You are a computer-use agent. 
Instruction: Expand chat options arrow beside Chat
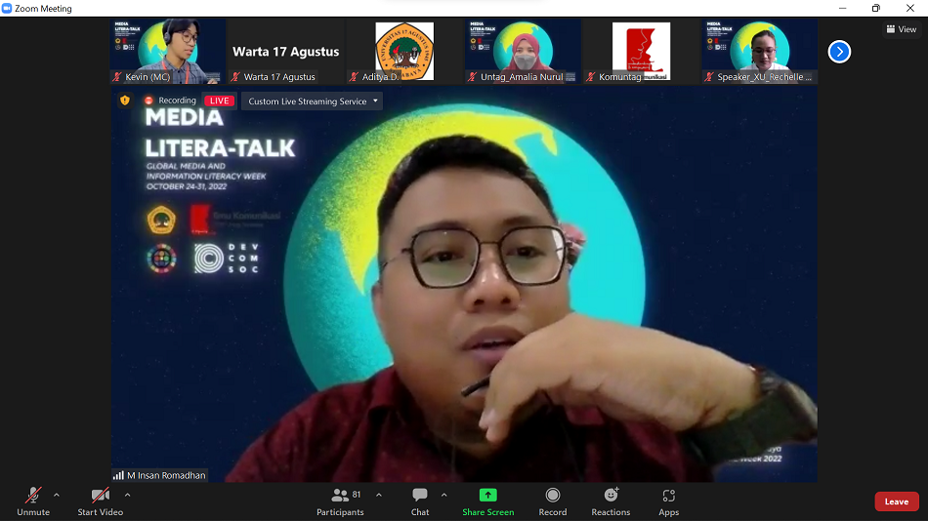443,495
